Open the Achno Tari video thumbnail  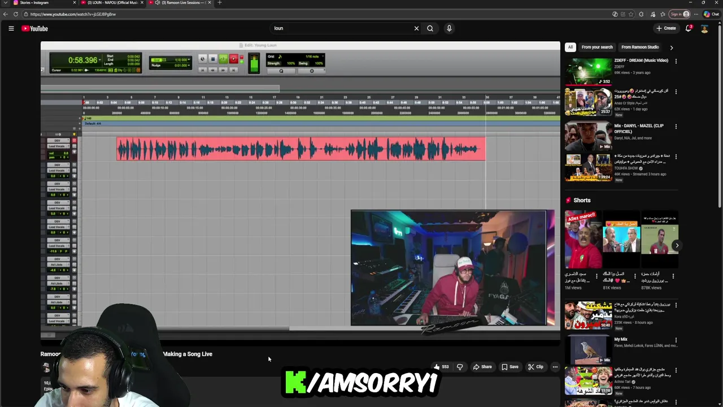pos(588,380)
